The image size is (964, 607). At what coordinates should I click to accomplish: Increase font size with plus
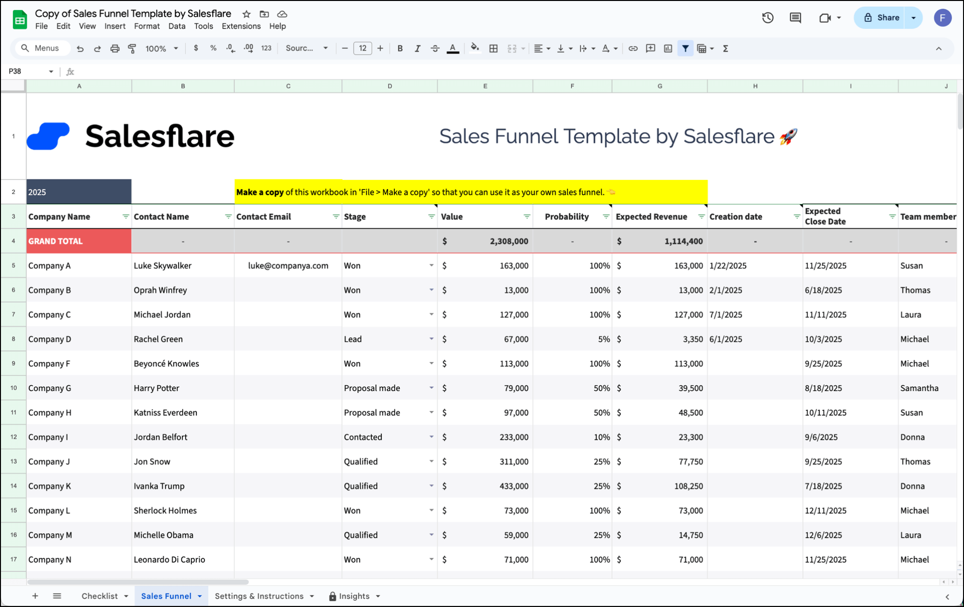pos(380,48)
